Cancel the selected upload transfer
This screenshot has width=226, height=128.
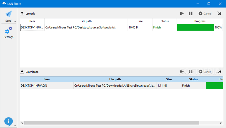tap(205, 13)
